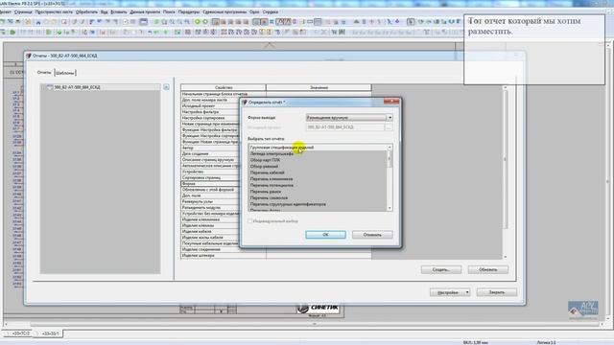Screen dimensions: 614x345
Task: Click the Создать... button
Action: 441,269
